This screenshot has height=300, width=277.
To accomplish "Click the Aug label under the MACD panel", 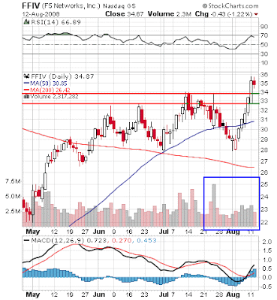I will click(x=233, y=295).
